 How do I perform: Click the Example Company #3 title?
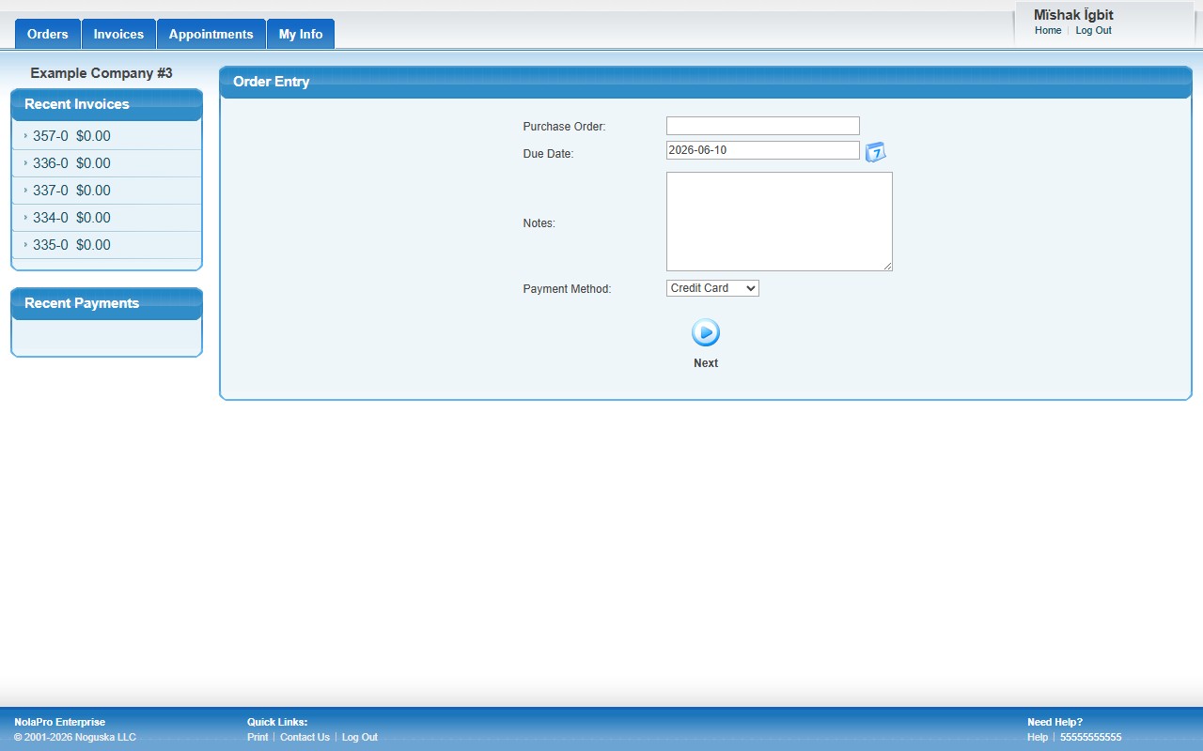click(102, 73)
